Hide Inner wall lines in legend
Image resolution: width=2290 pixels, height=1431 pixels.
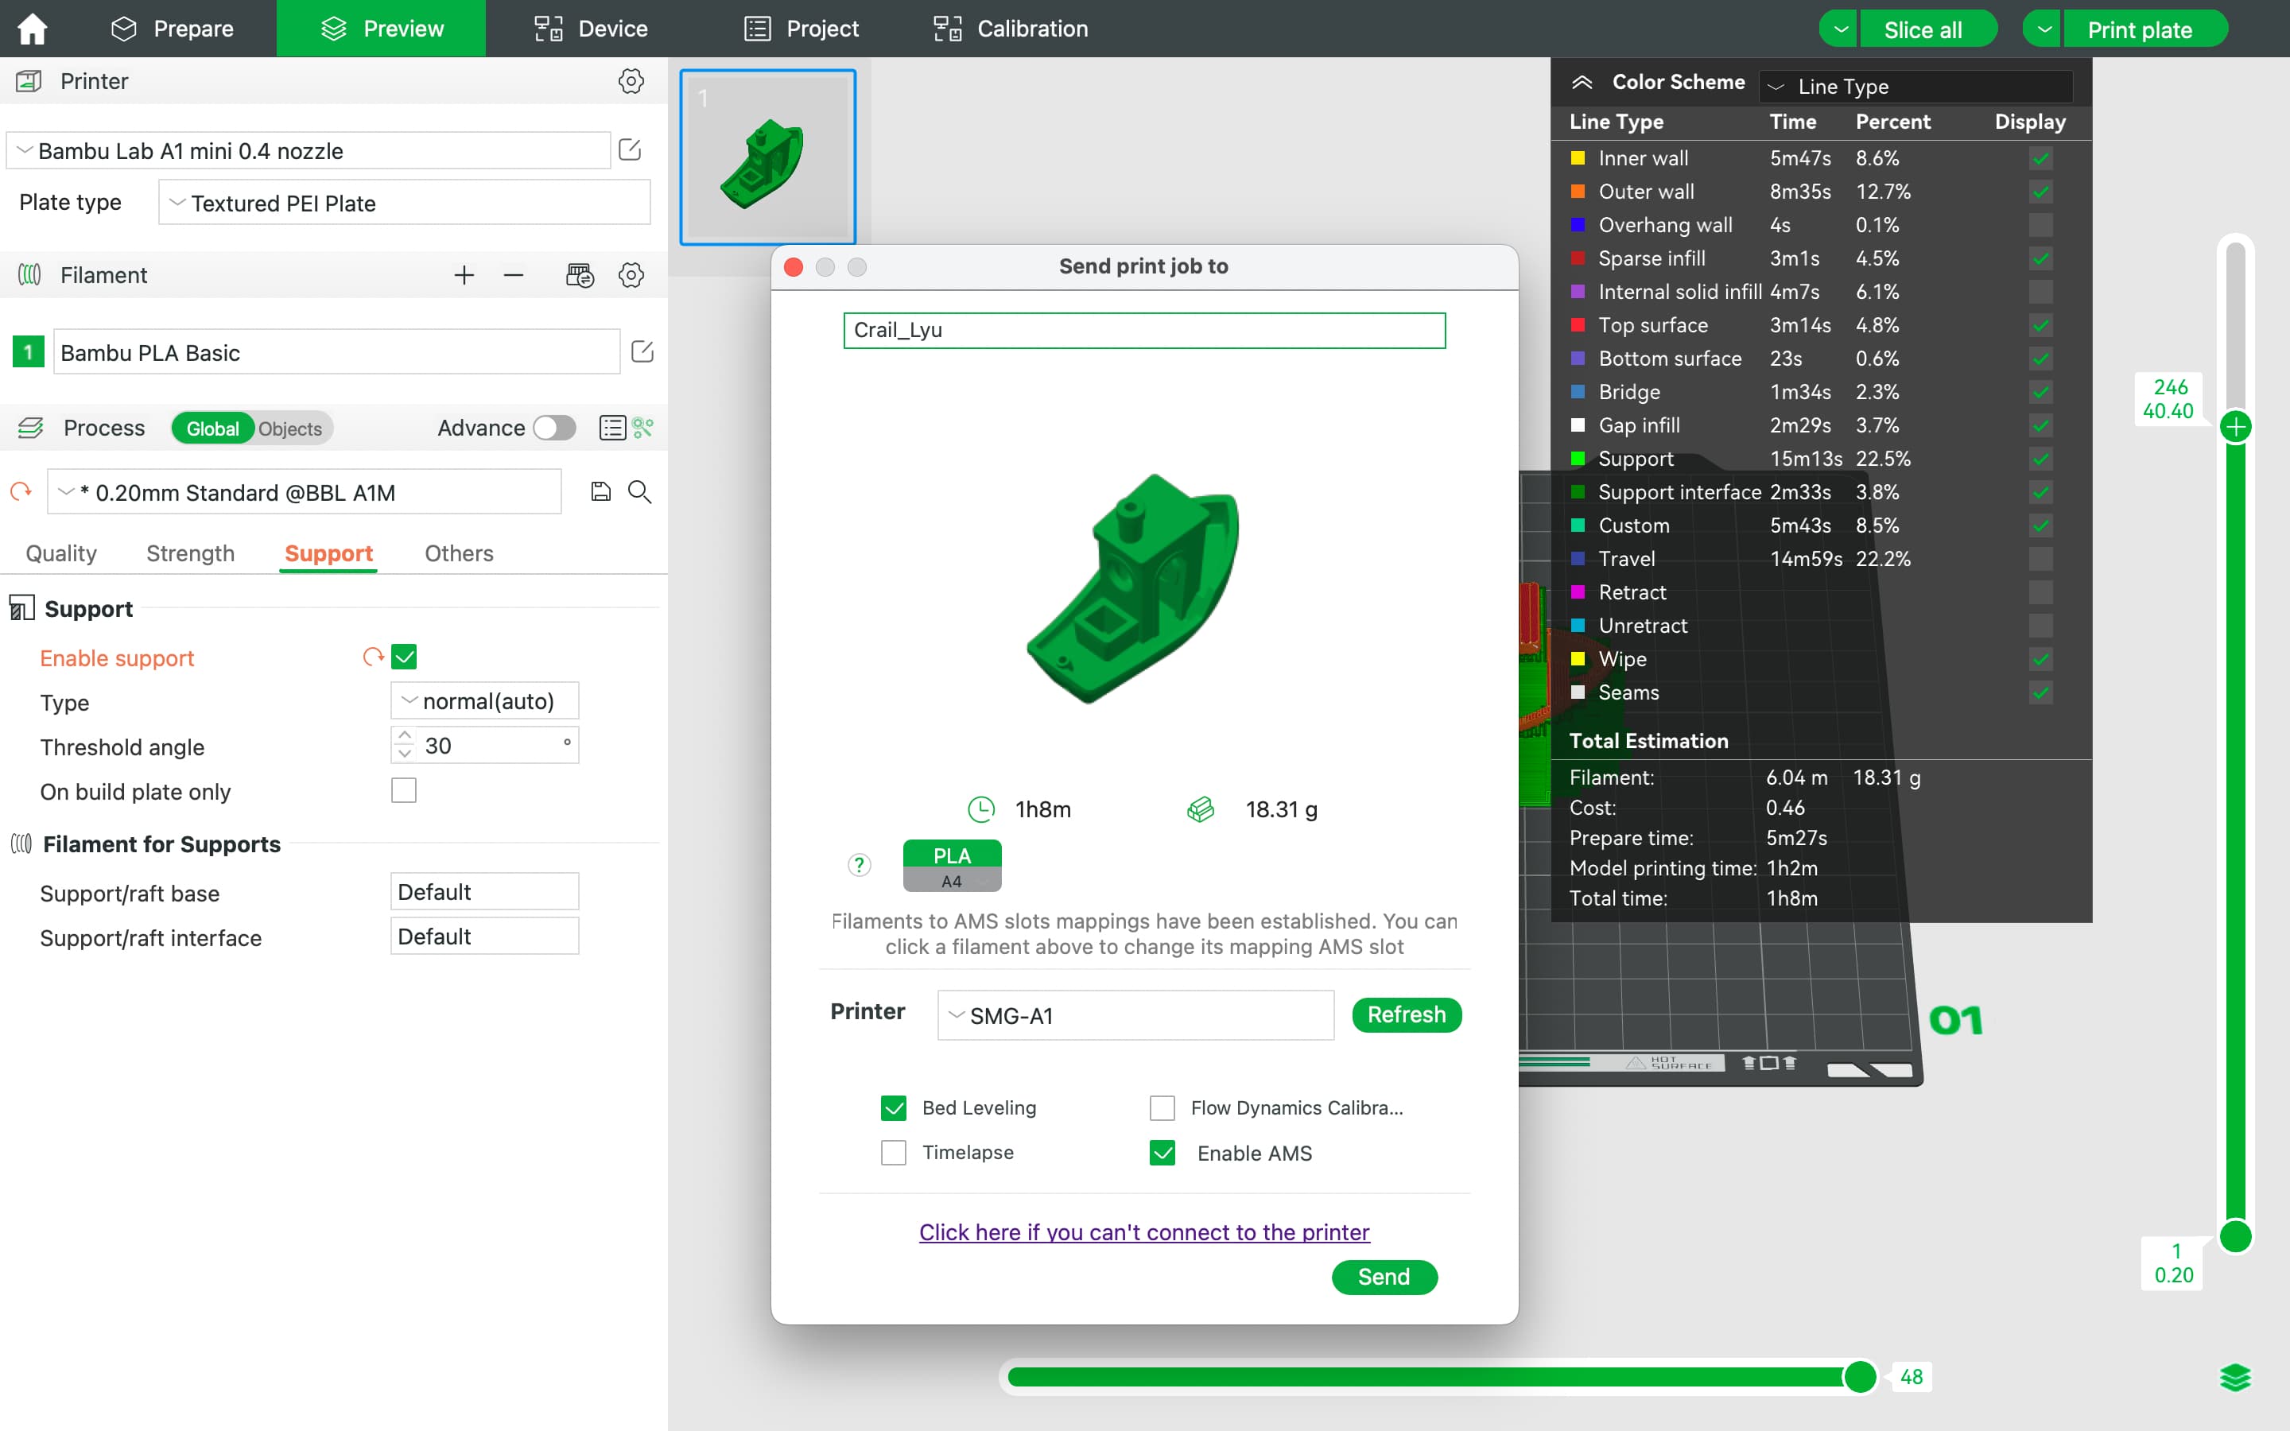tap(2041, 158)
